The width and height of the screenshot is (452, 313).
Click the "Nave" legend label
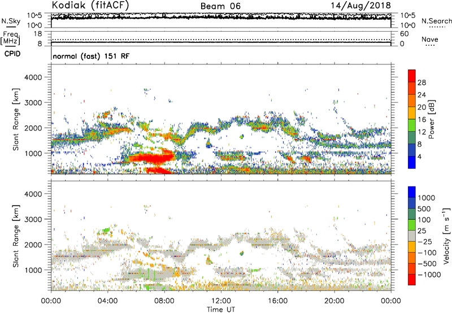[x=430, y=39]
